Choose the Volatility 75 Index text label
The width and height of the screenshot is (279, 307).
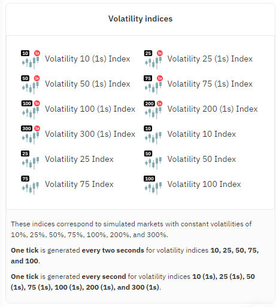pos(79,185)
